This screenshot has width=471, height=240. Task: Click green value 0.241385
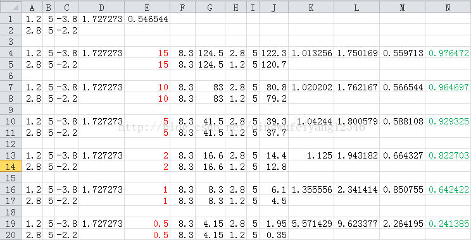tap(448, 223)
